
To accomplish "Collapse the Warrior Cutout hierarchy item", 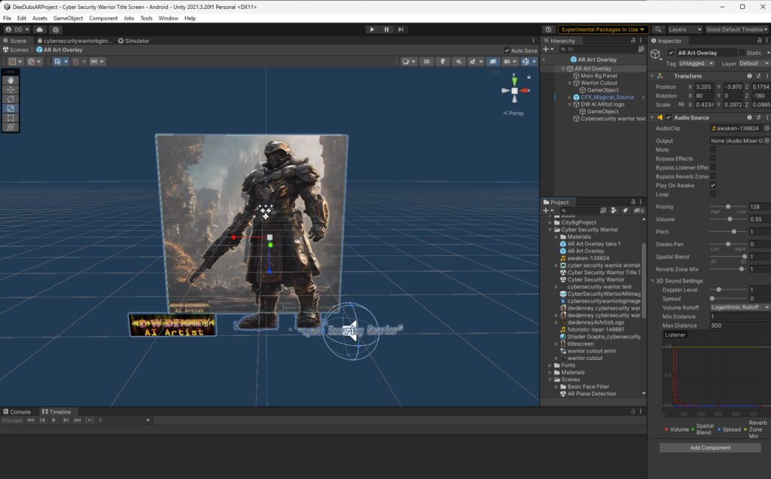I will pos(570,83).
